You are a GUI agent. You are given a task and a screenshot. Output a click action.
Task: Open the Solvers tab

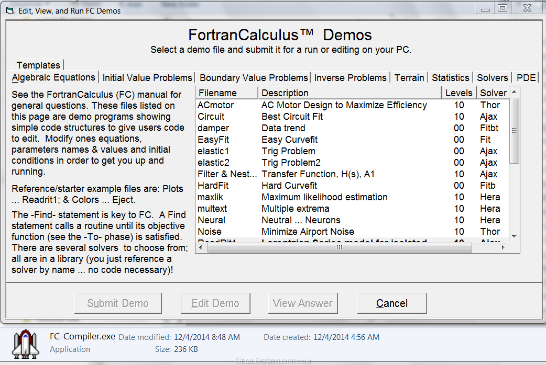coord(493,77)
